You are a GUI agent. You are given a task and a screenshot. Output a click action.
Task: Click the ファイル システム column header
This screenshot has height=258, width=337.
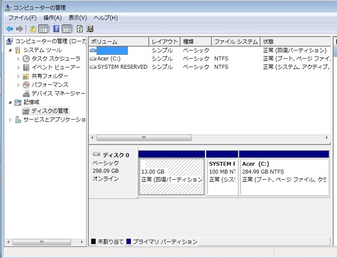coord(236,42)
